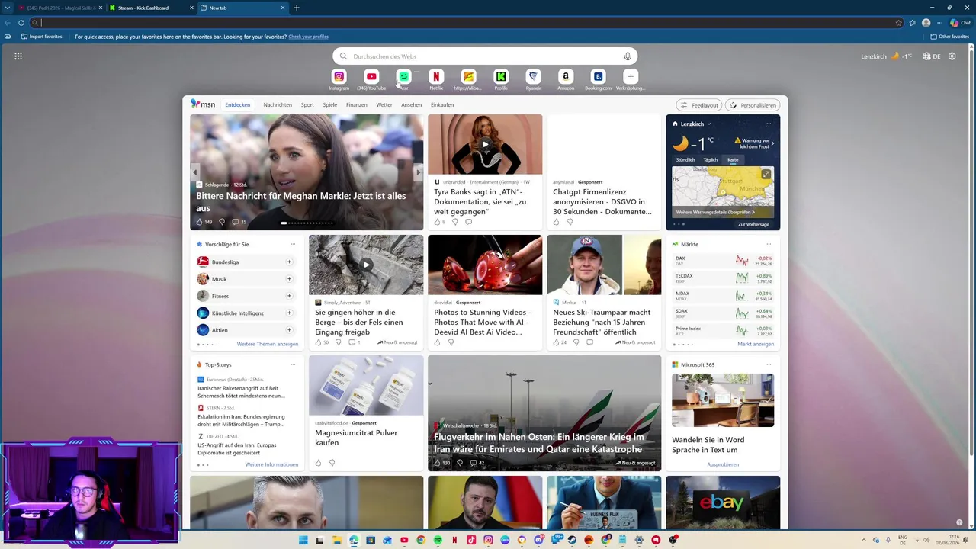Like the Ski-Traumpaar article
The width and height of the screenshot is (976, 549).
click(556, 342)
